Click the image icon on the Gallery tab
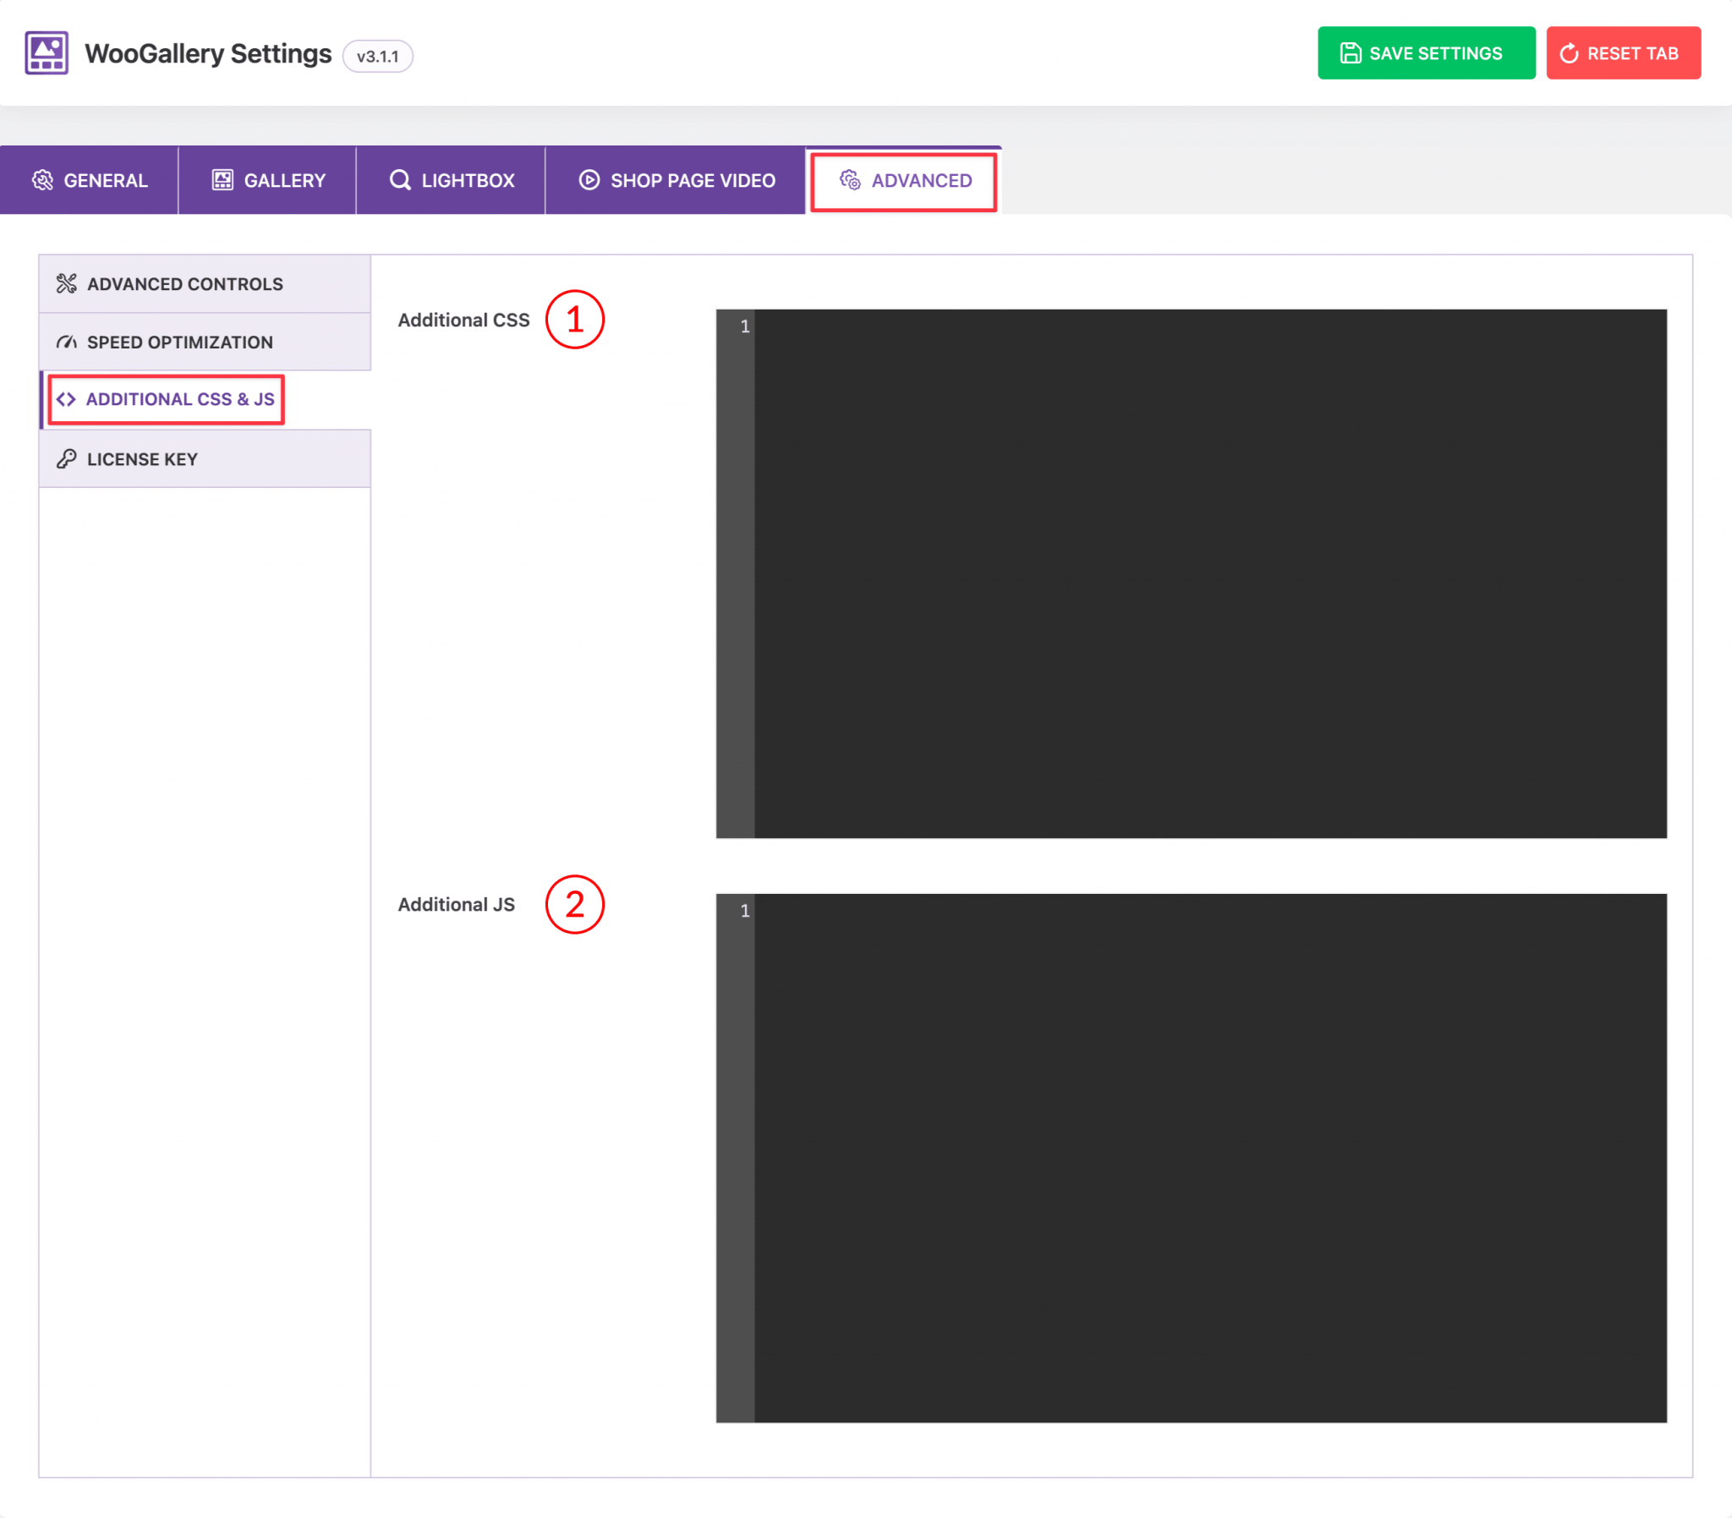 [222, 179]
